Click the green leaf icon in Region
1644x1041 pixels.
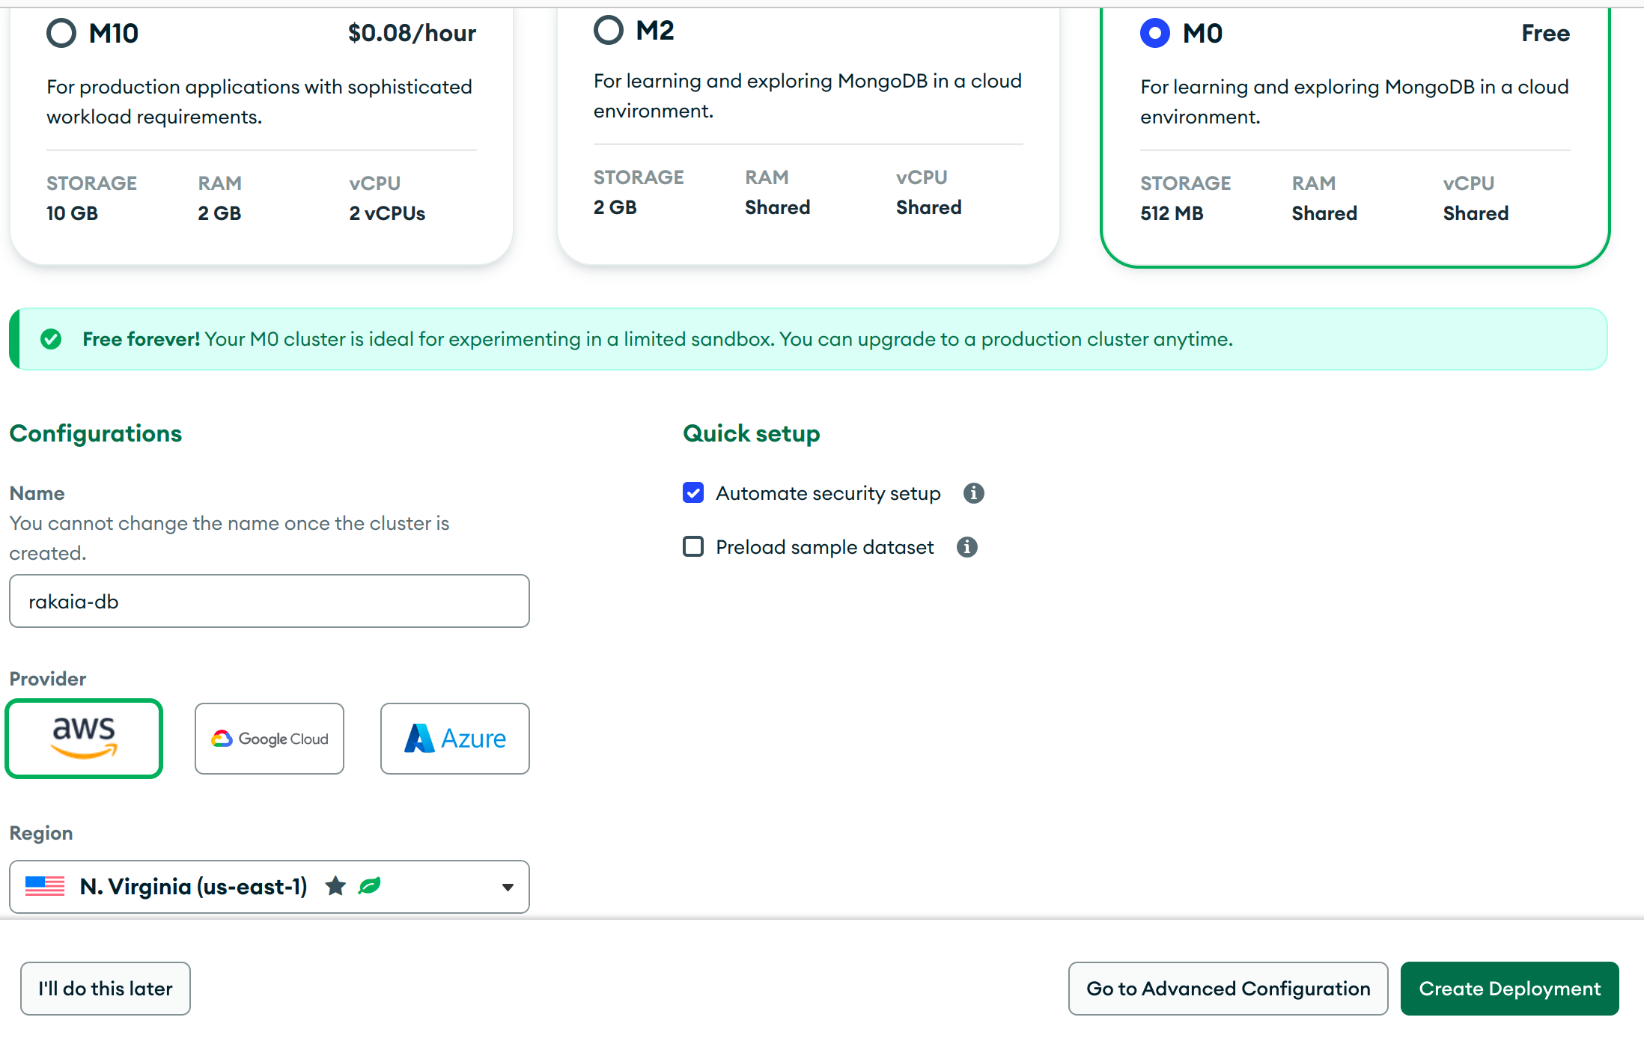tap(370, 886)
